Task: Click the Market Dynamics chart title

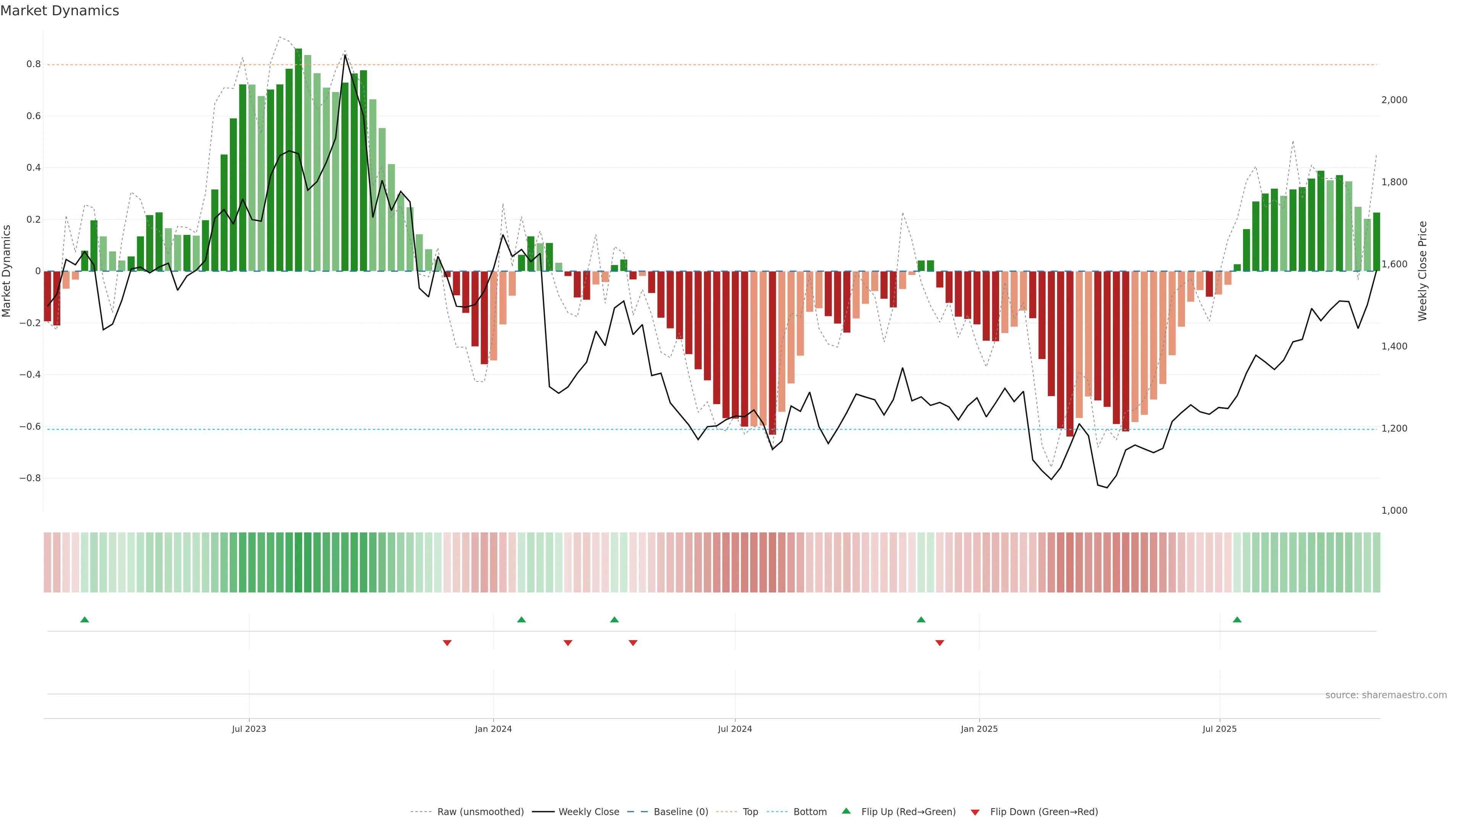Action: [x=60, y=11]
